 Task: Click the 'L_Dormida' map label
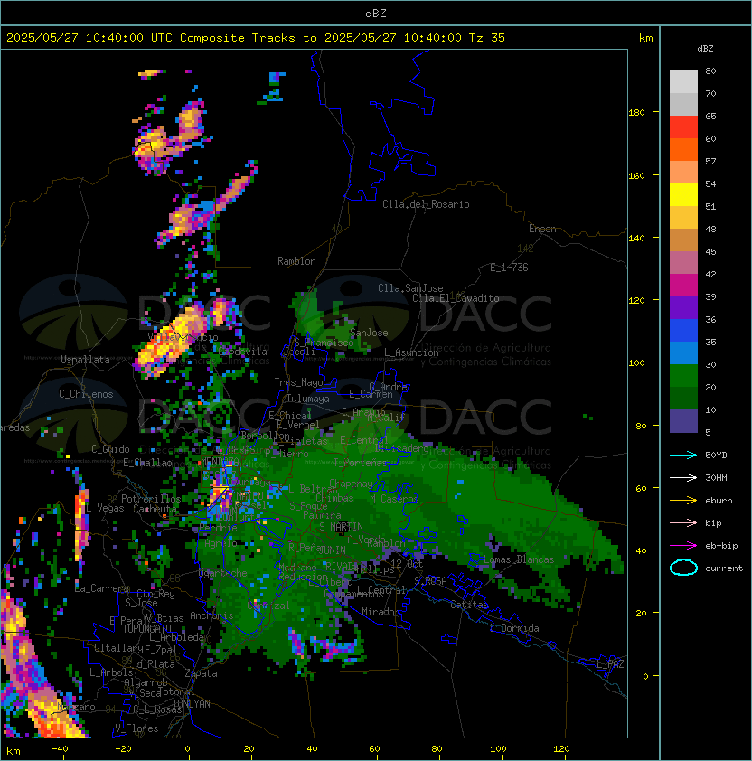(514, 628)
